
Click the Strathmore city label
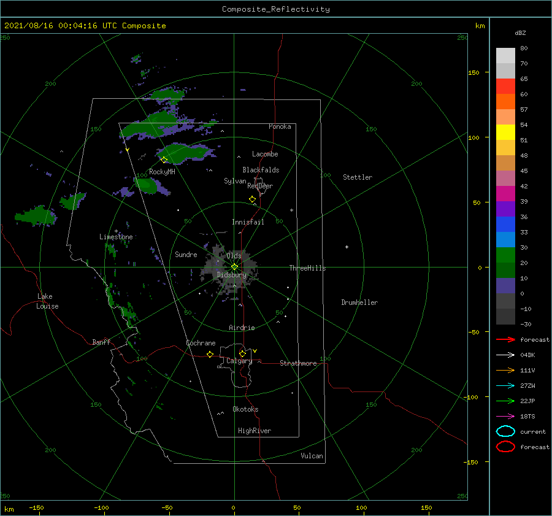pyautogui.click(x=298, y=363)
